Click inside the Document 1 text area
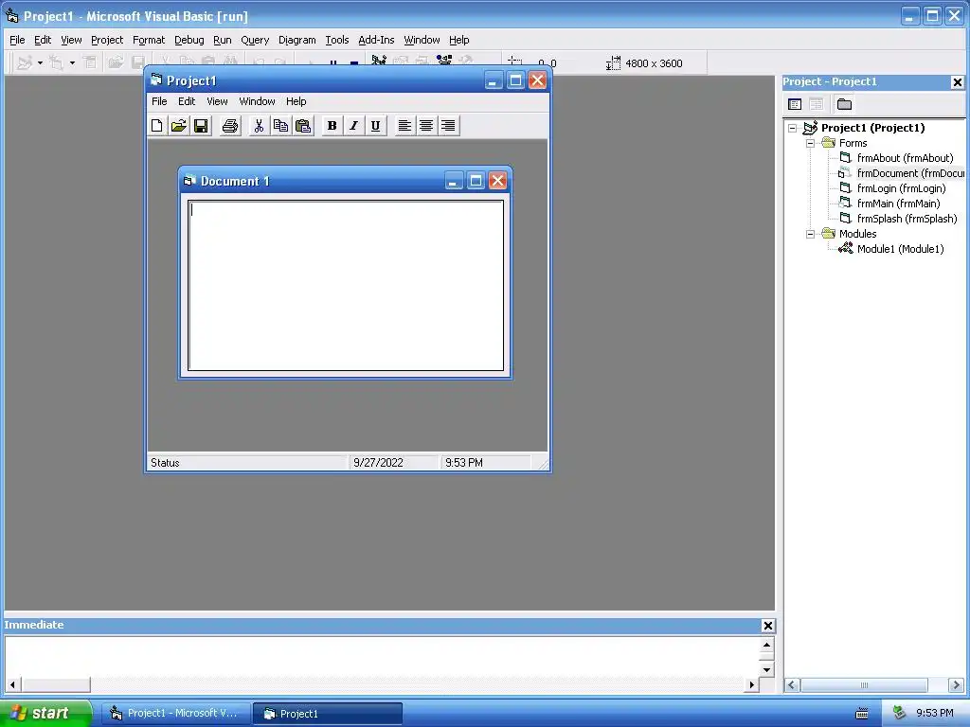This screenshot has height=727, width=970. (x=346, y=286)
